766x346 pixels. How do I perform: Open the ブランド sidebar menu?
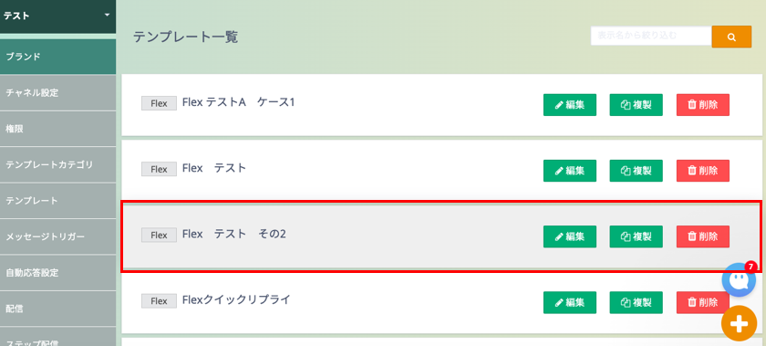(57, 57)
